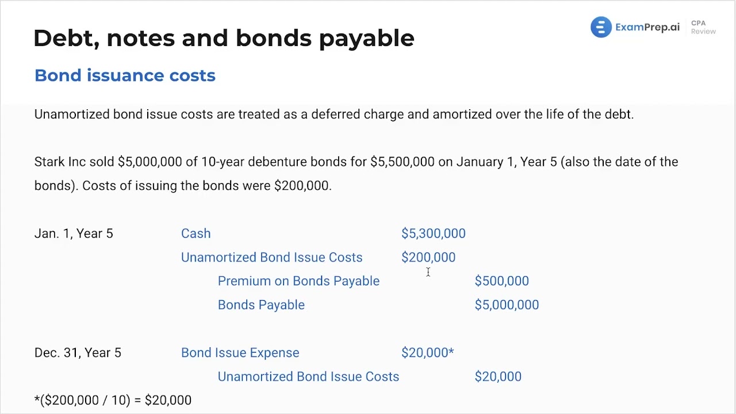
Task: Click the 'Bonds Payable' credit account
Action: click(261, 305)
